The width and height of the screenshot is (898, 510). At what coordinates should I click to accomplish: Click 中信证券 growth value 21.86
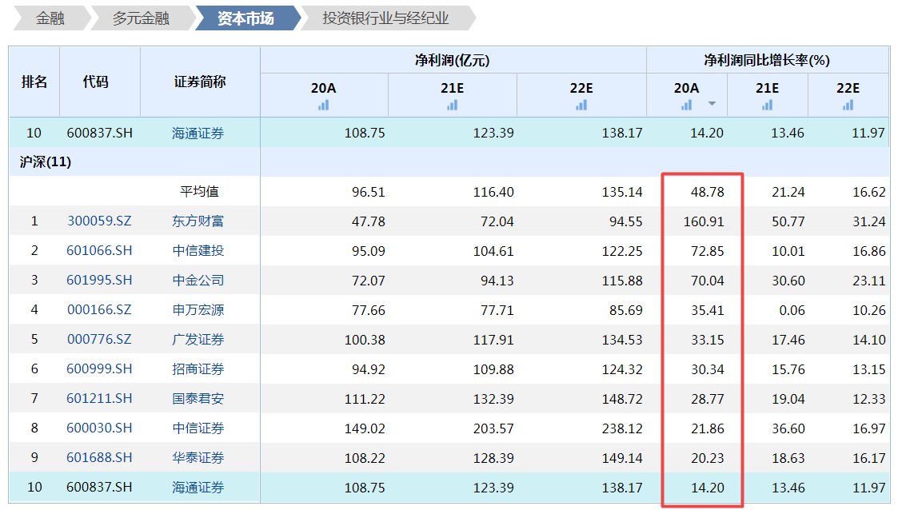click(708, 428)
